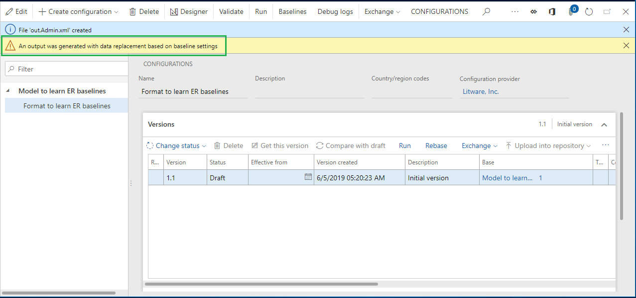Image resolution: width=636 pixels, height=298 pixels.
Task: Open the top bar more options ellipsis
Action: 515,11
